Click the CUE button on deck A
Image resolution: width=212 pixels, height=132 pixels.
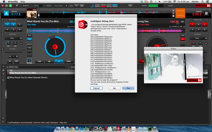point(39,62)
